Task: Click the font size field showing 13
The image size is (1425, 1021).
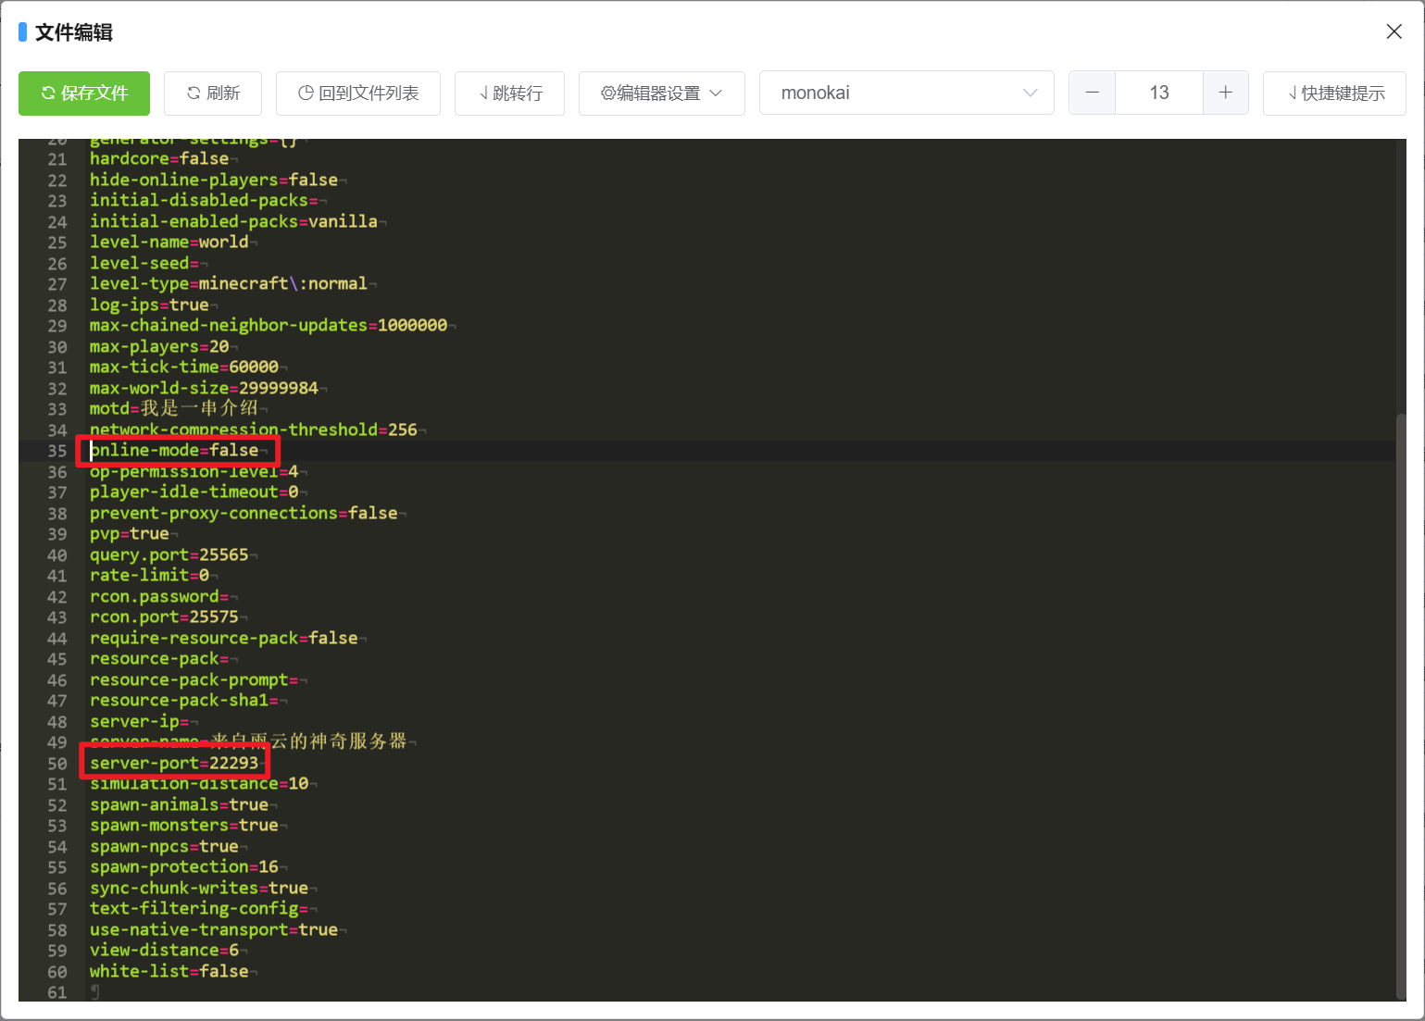Action: coord(1159,93)
